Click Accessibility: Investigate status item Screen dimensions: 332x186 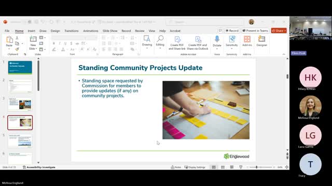[x=39, y=167]
